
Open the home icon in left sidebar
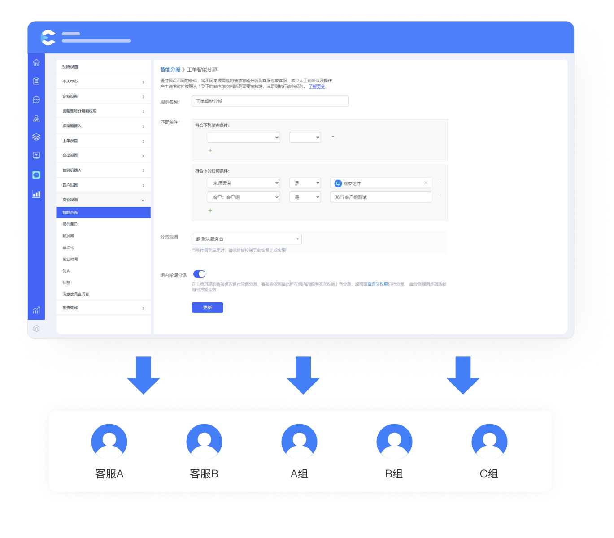click(36, 62)
